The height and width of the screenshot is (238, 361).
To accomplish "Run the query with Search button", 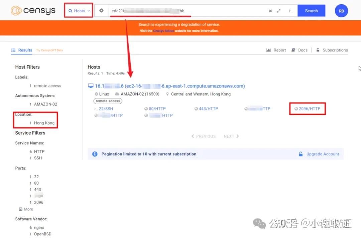I will (311, 11).
